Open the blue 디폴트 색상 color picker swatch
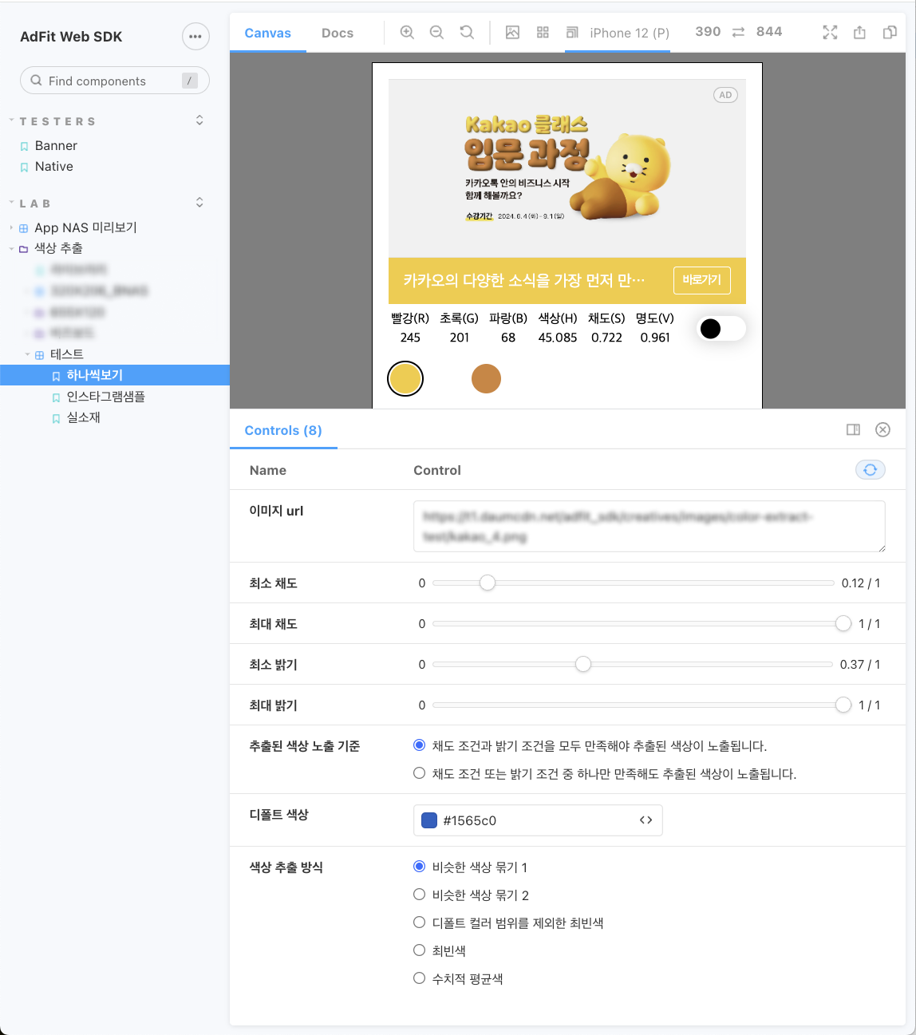916x1035 pixels. [429, 820]
